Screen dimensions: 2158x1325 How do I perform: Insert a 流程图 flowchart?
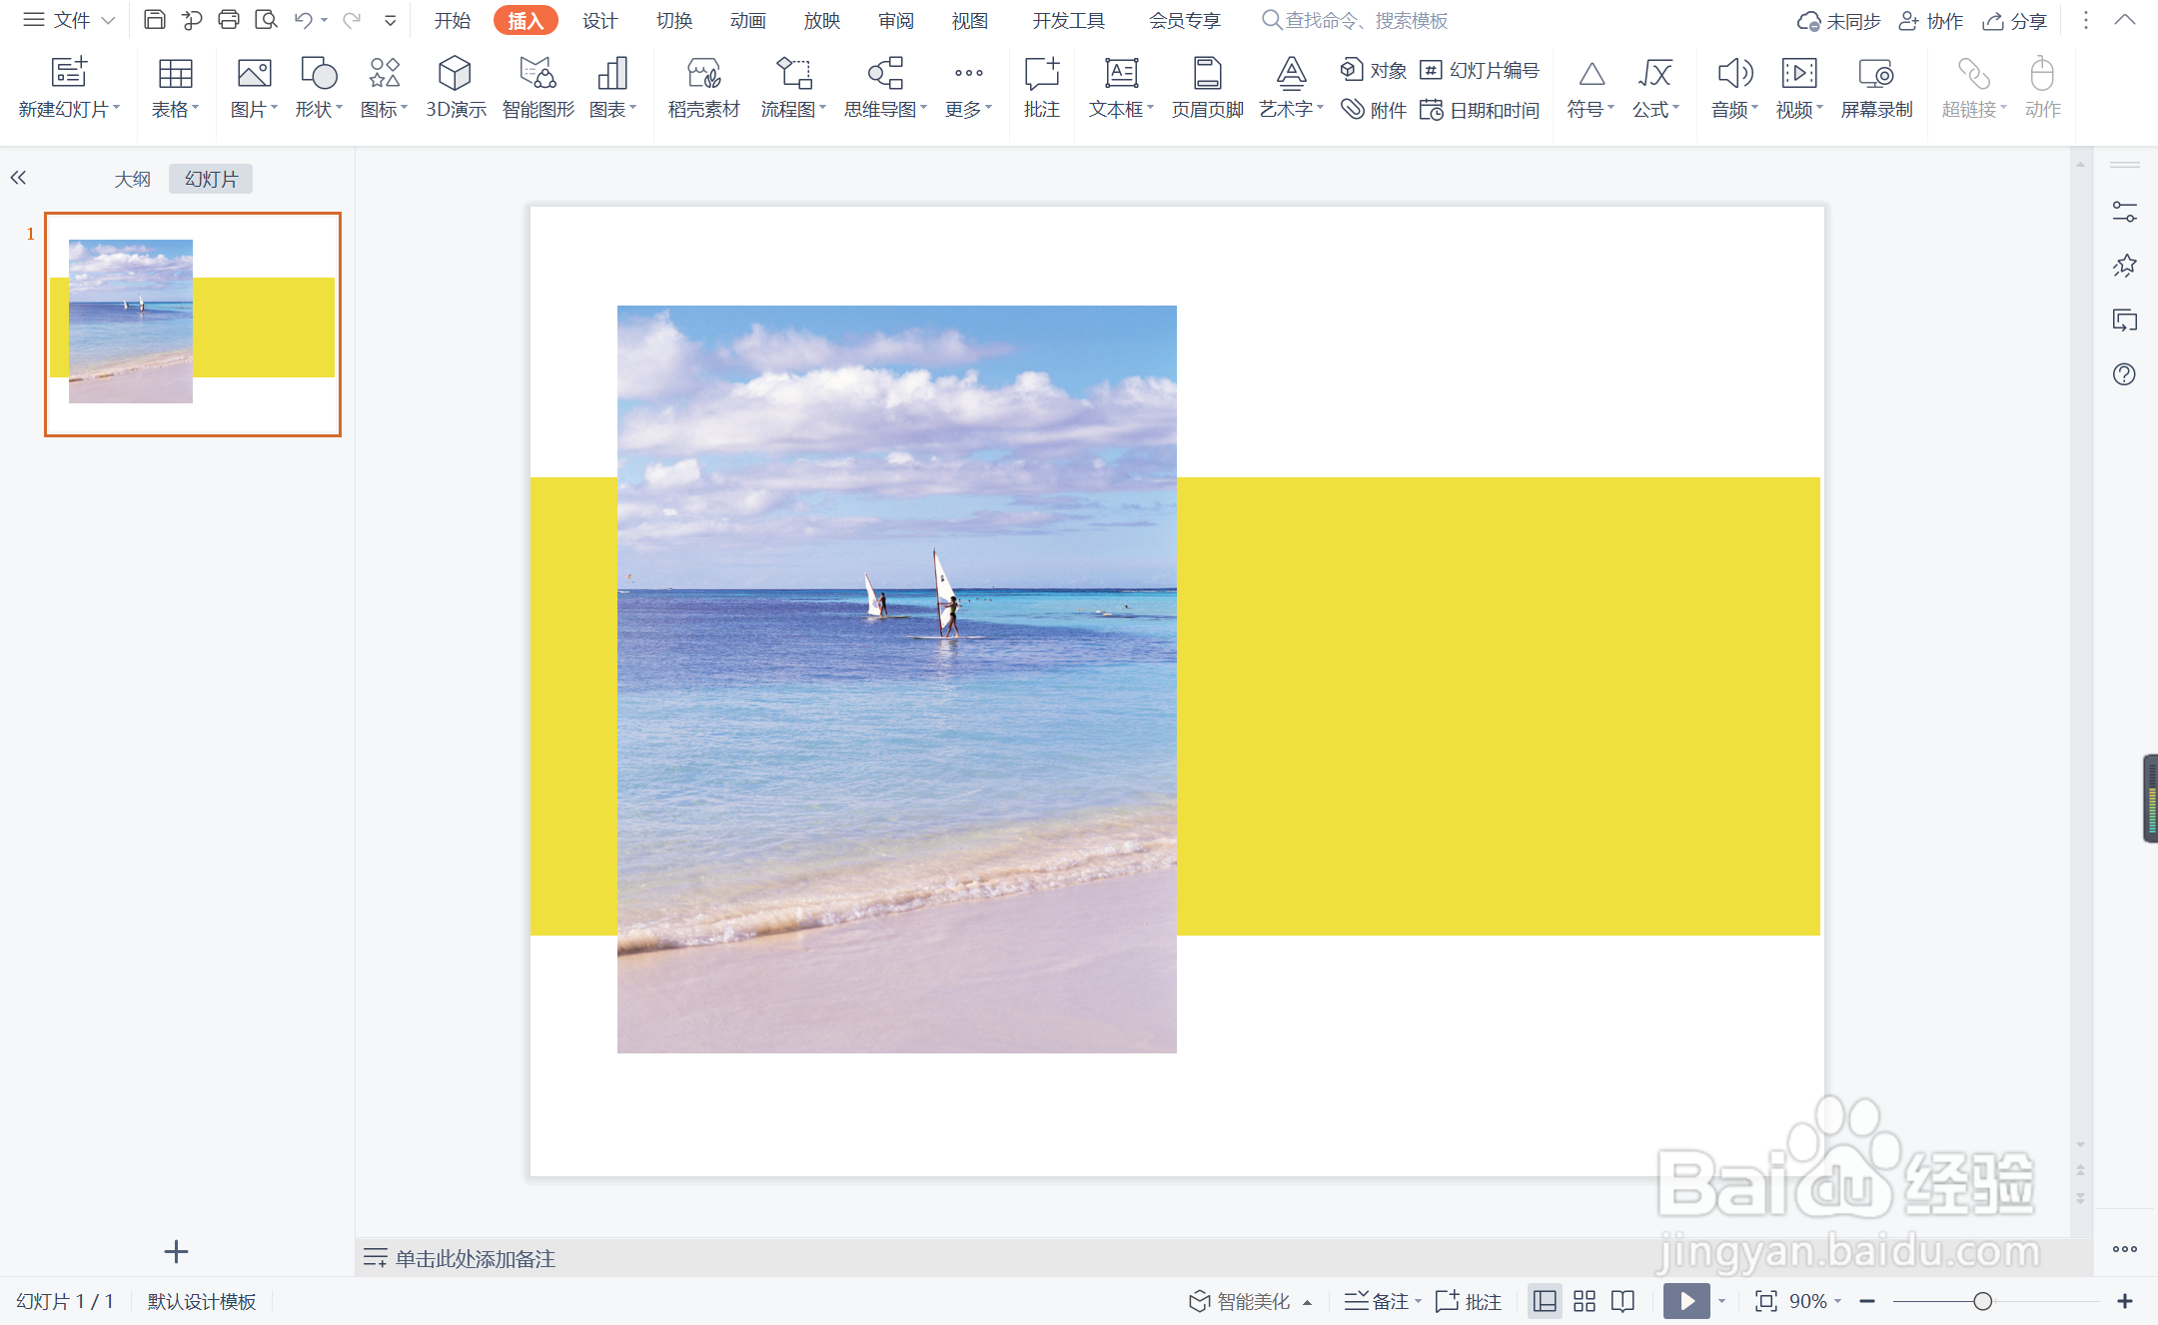click(793, 88)
